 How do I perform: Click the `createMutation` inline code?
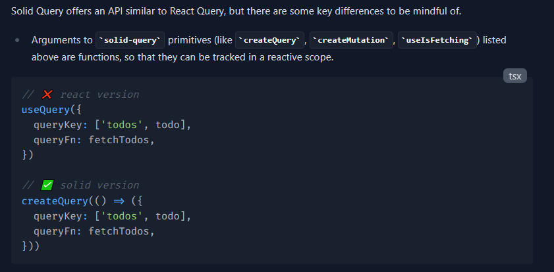pyautogui.click(x=351, y=41)
